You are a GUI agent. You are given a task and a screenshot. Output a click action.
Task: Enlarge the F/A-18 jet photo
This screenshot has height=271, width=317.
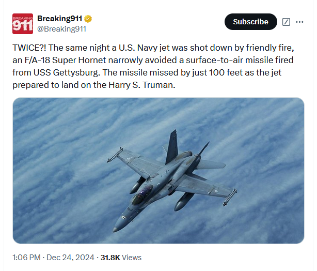tap(158, 171)
